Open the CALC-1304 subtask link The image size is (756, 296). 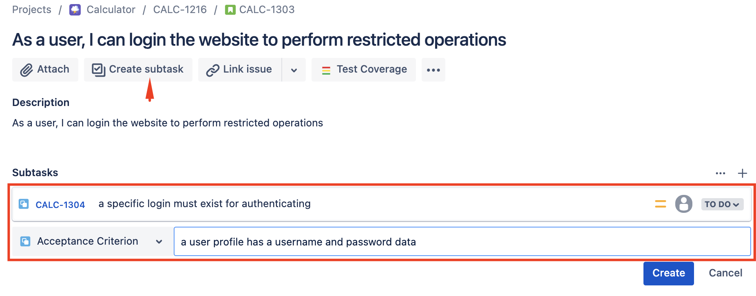point(60,205)
